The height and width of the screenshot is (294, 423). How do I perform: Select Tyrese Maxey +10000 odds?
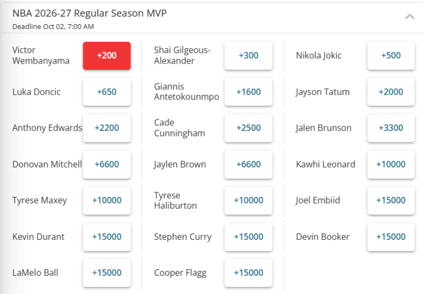[107, 201]
